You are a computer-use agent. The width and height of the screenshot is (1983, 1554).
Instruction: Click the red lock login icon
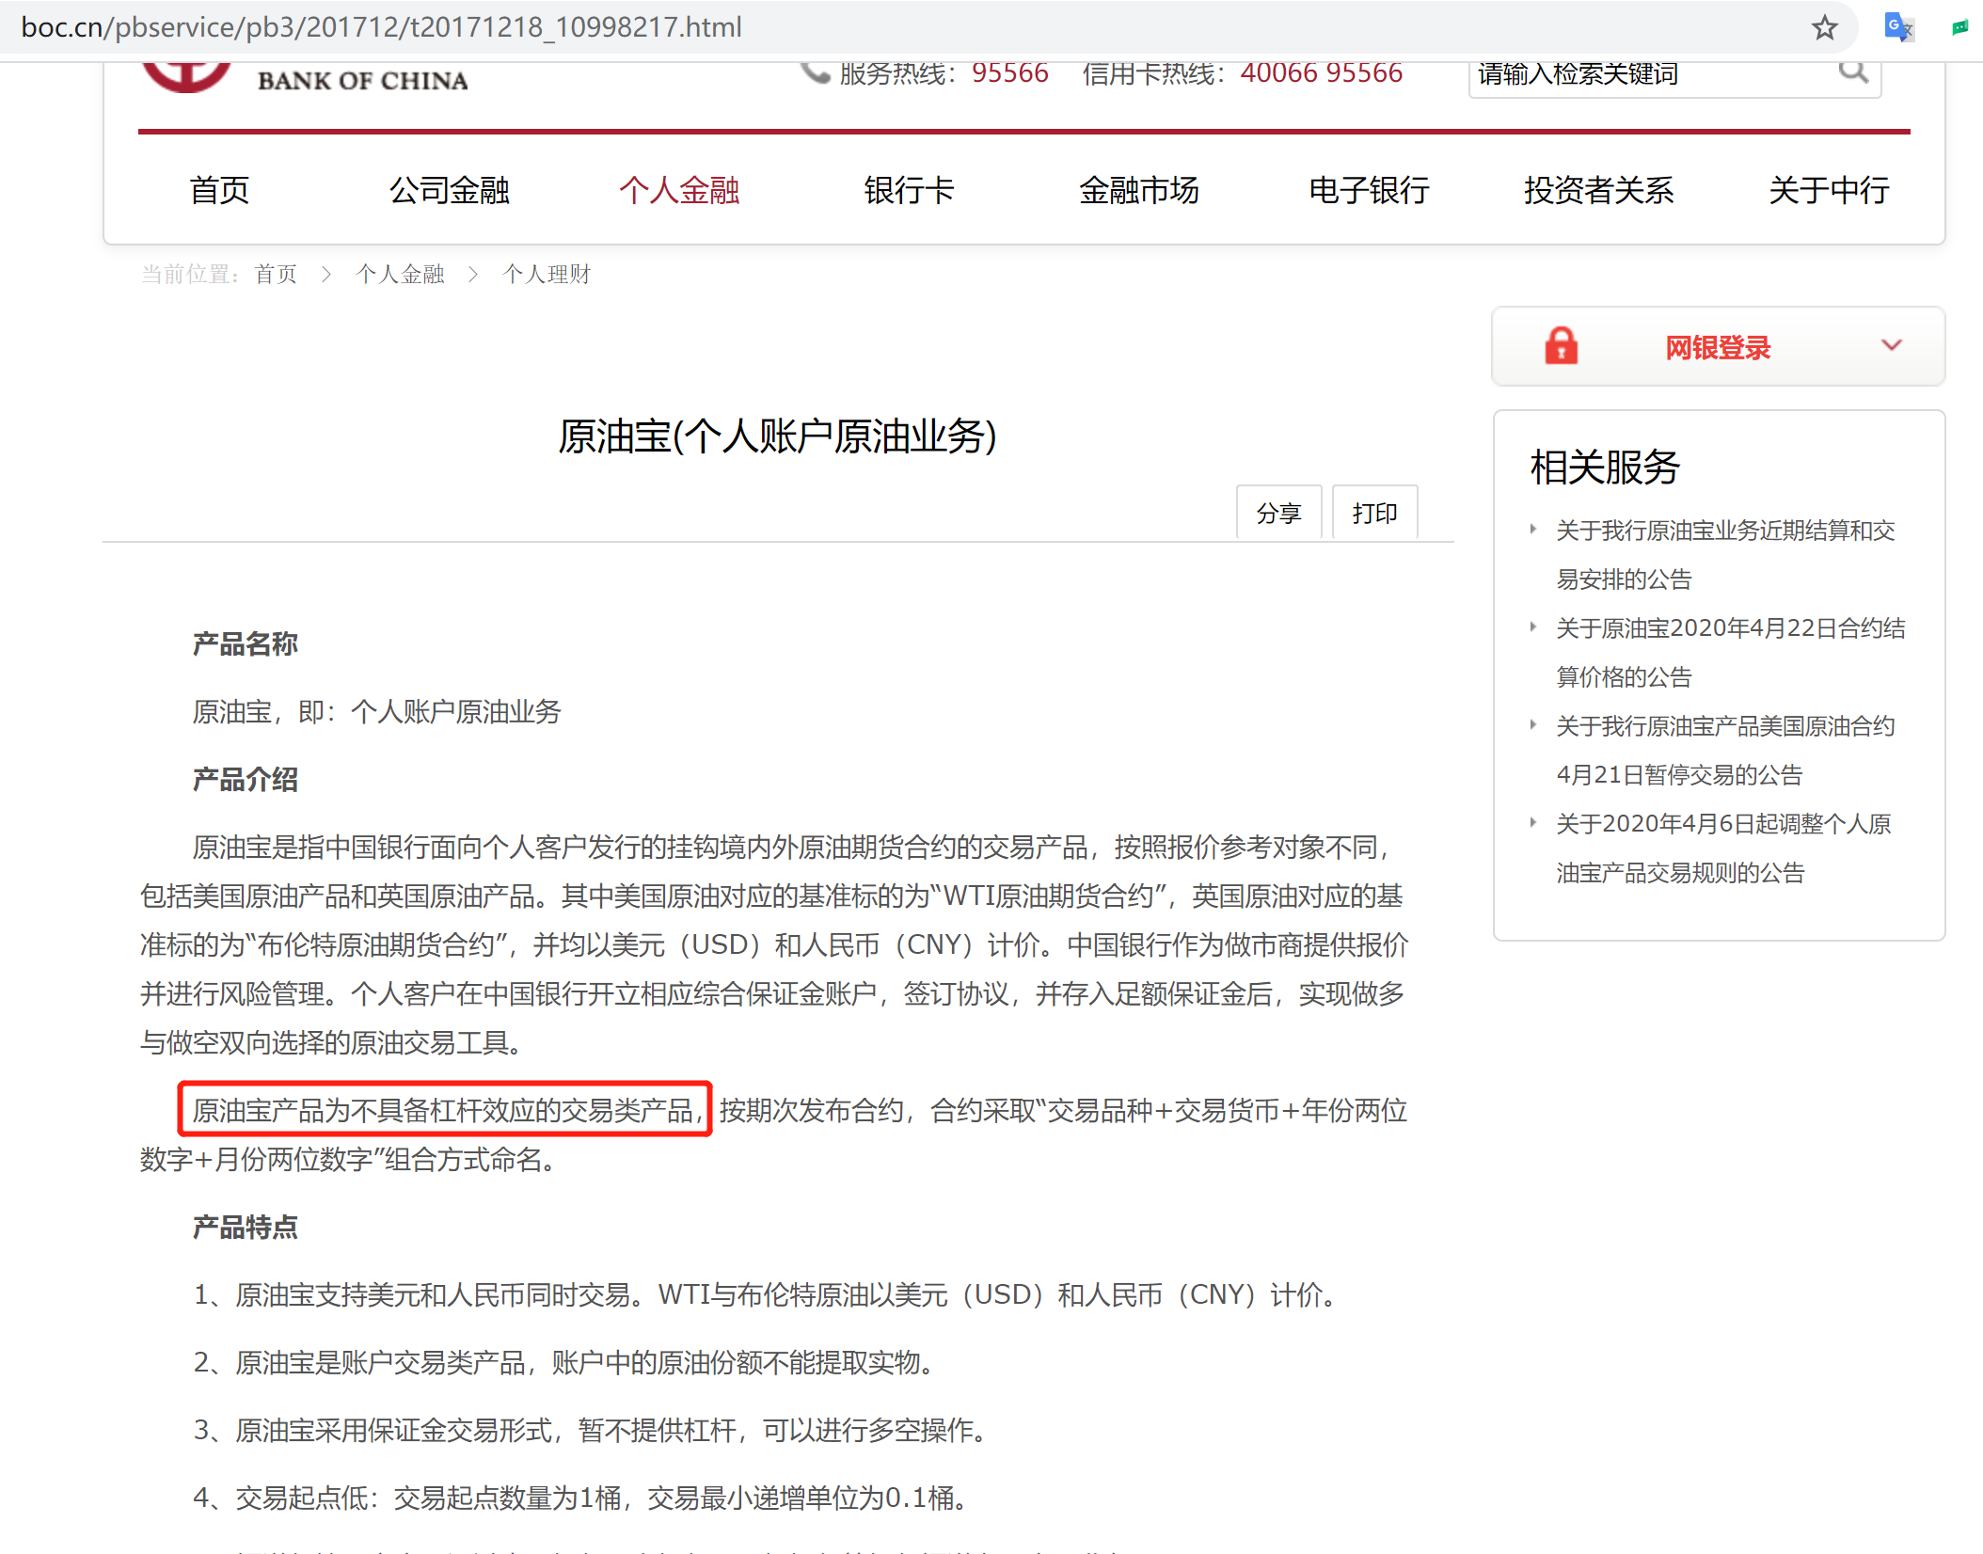click(x=1562, y=346)
